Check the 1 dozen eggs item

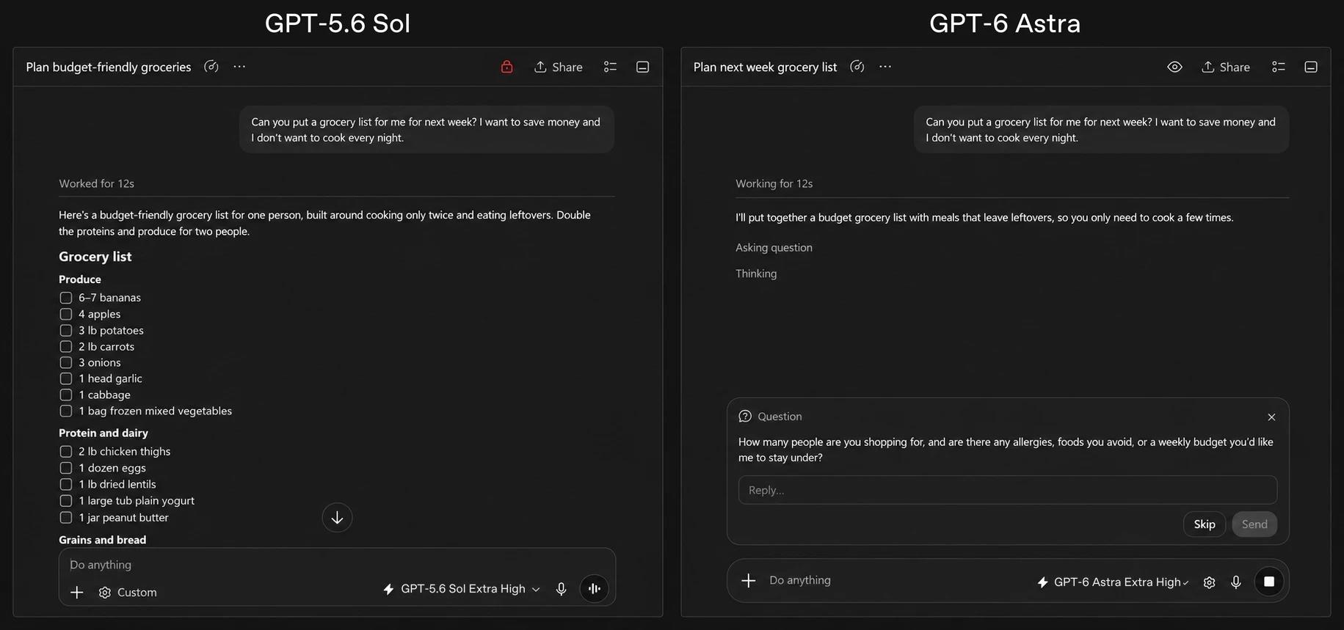(x=66, y=468)
